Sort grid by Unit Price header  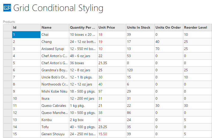112,27
